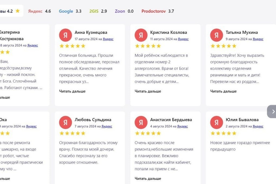The image size is (276, 184).
Task: Click Yandex avatar icon beside Юлия Бывалова
Action: pyautogui.click(x=216, y=122)
